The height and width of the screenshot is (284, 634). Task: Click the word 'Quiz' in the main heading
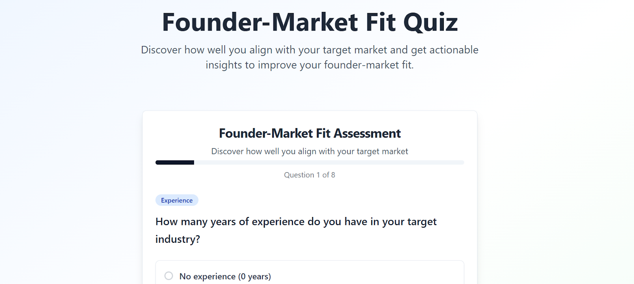tap(430, 22)
